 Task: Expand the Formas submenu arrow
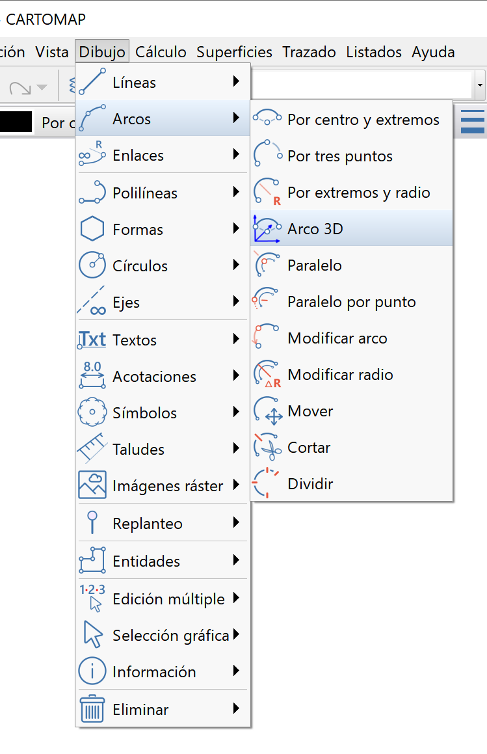236,228
